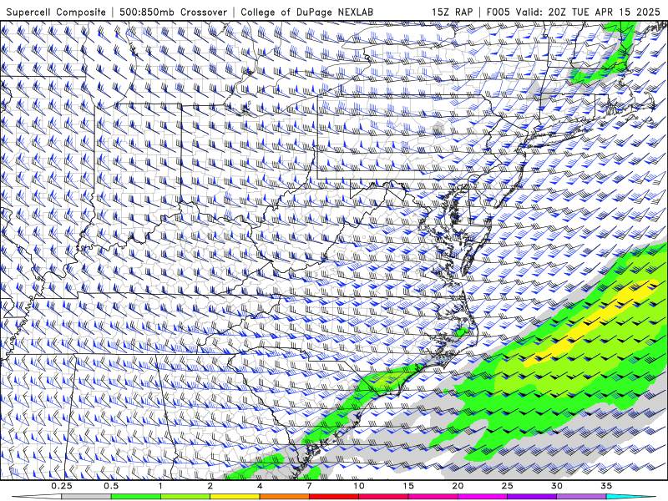Click the 0.25 value on the color scale
The image size is (668, 501).
[62, 486]
